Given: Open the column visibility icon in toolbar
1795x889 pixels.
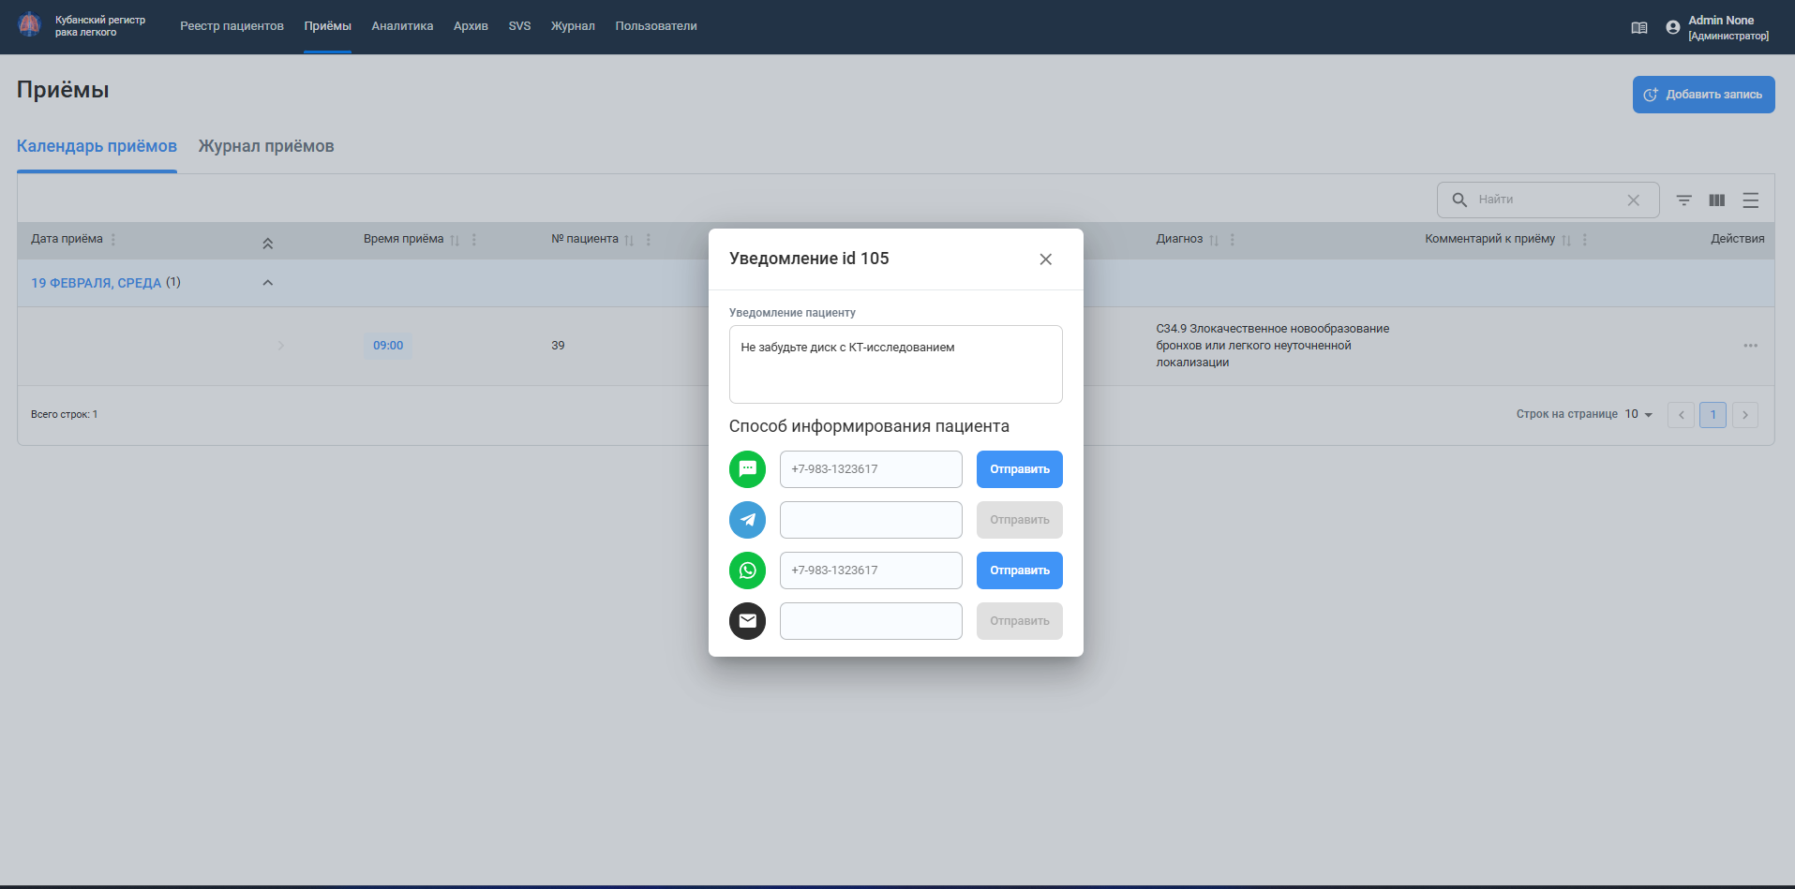Looking at the screenshot, I should [1716, 200].
